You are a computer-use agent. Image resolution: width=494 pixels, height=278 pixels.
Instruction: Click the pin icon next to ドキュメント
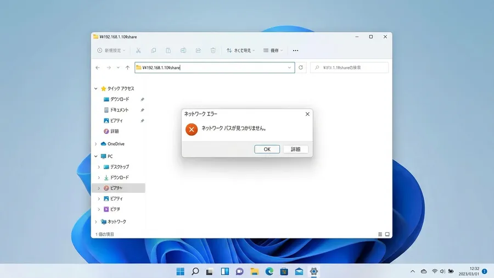click(x=142, y=110)
